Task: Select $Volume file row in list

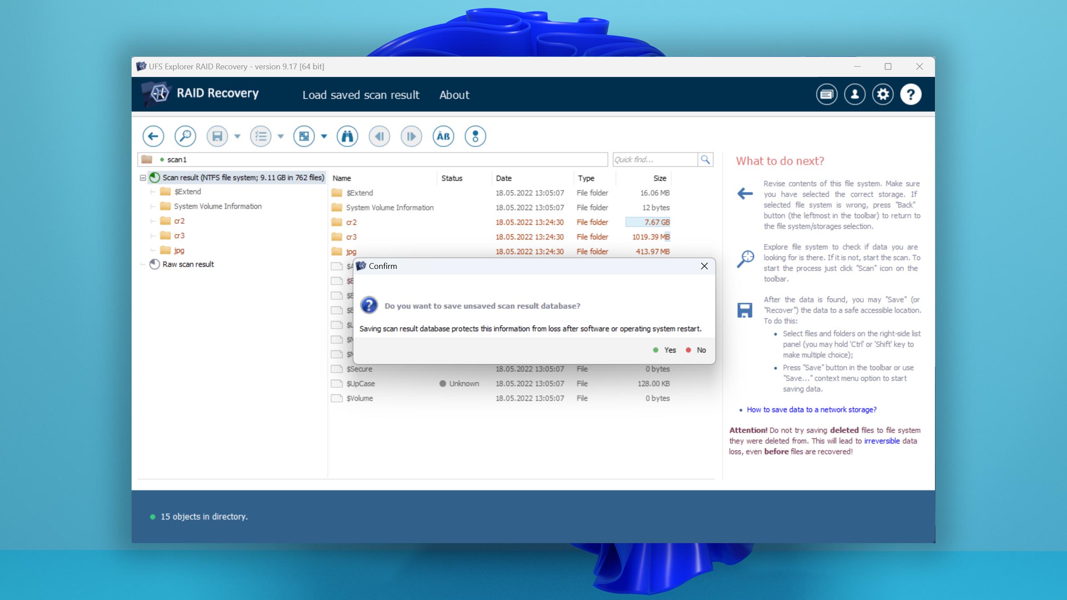Action: 500,398
